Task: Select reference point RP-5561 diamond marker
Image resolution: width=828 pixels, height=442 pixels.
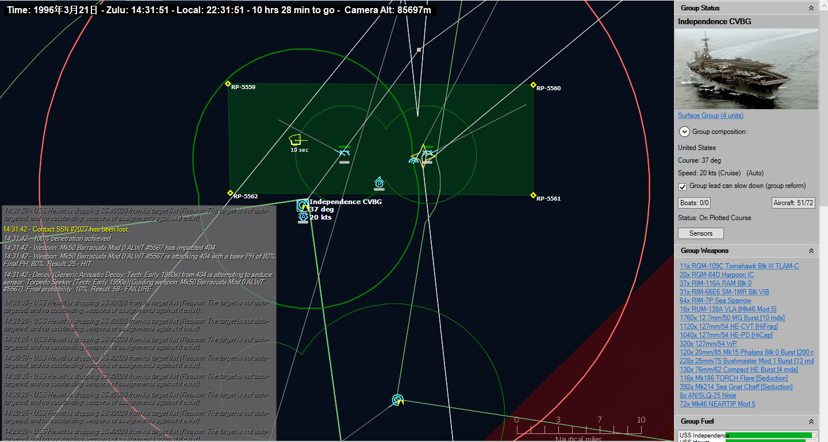Action: coord(533,195)
